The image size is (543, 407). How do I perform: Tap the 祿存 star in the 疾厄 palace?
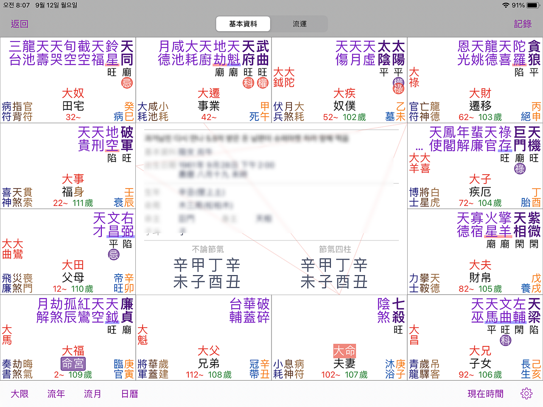coord(505,139)
